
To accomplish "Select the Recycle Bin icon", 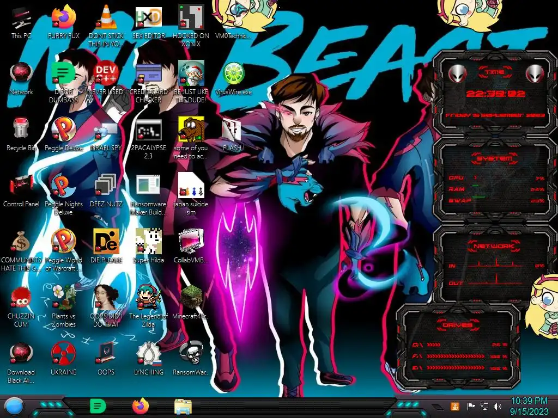I will (21, 134).
